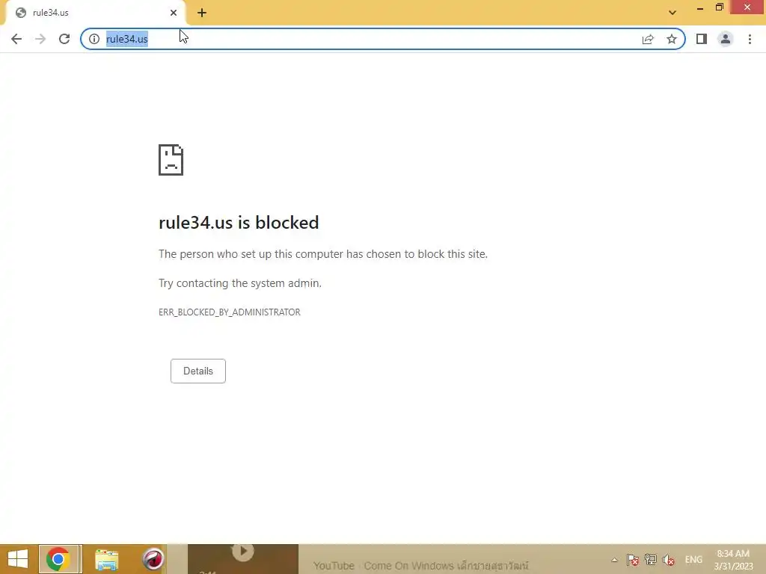Viewport: 766px width, 574px height.
Task: Open File Explorer from the taskbar
Action: pos(106,559)
